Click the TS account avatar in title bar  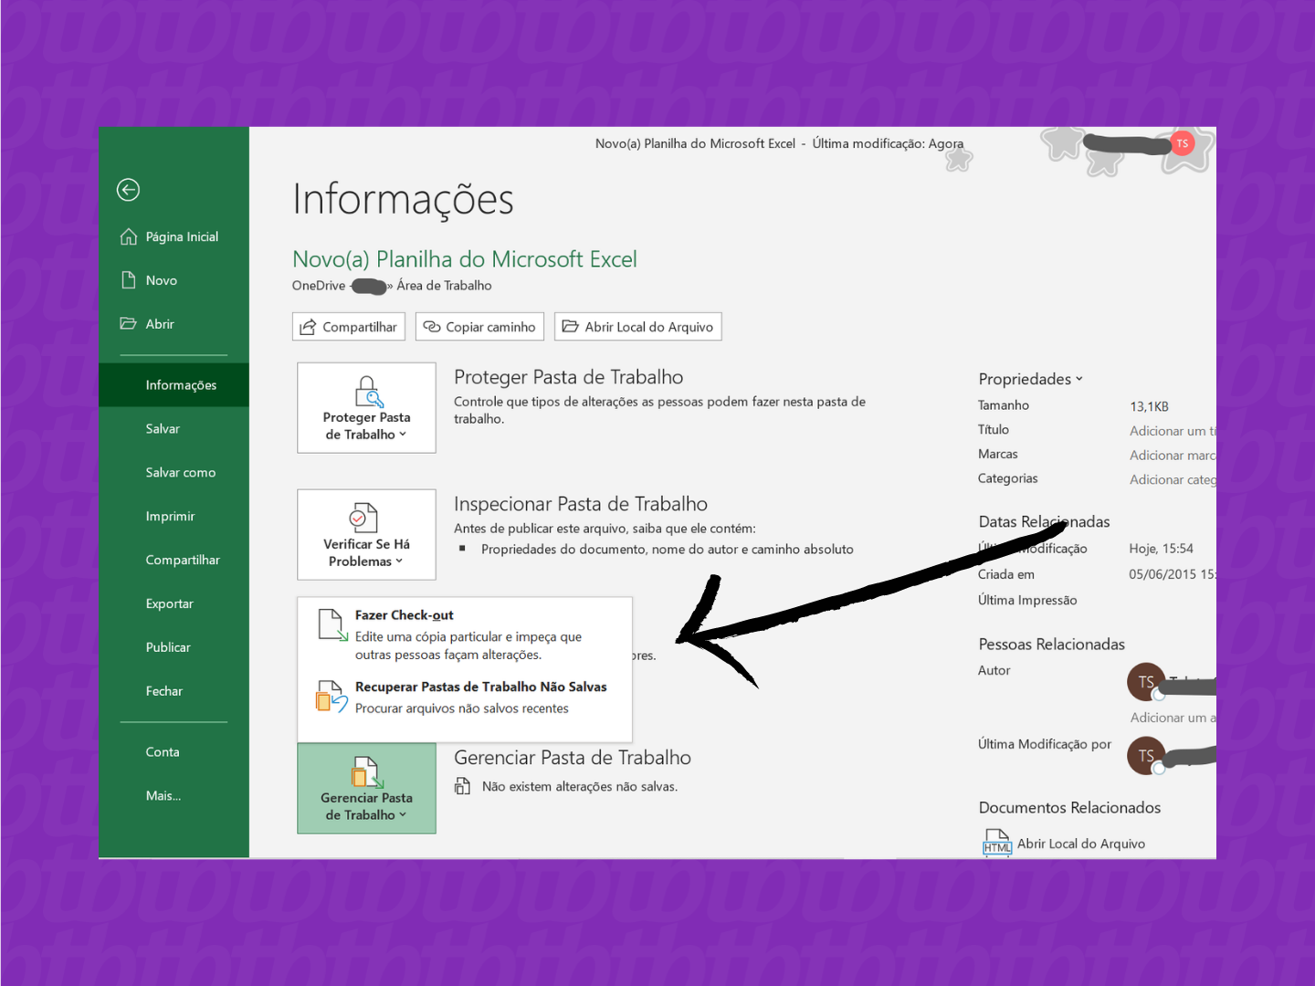1183,143
